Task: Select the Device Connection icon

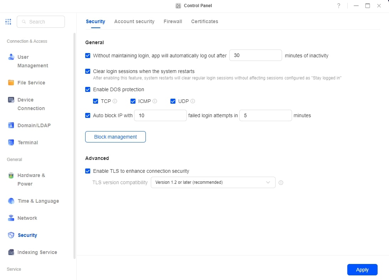Action: coord(11,100)
